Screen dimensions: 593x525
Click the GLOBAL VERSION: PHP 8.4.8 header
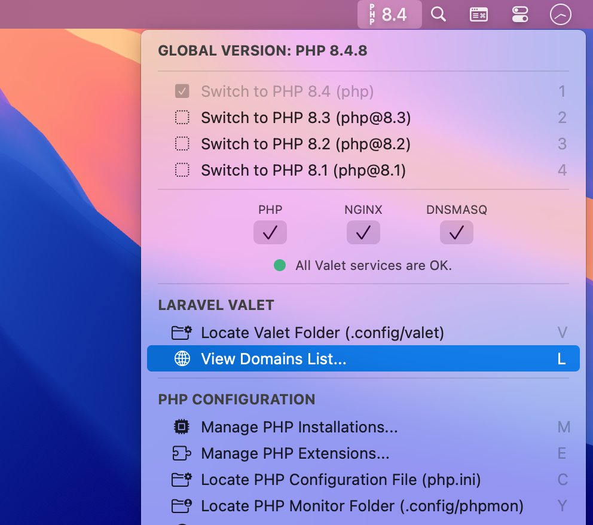(x=262, y=51)
